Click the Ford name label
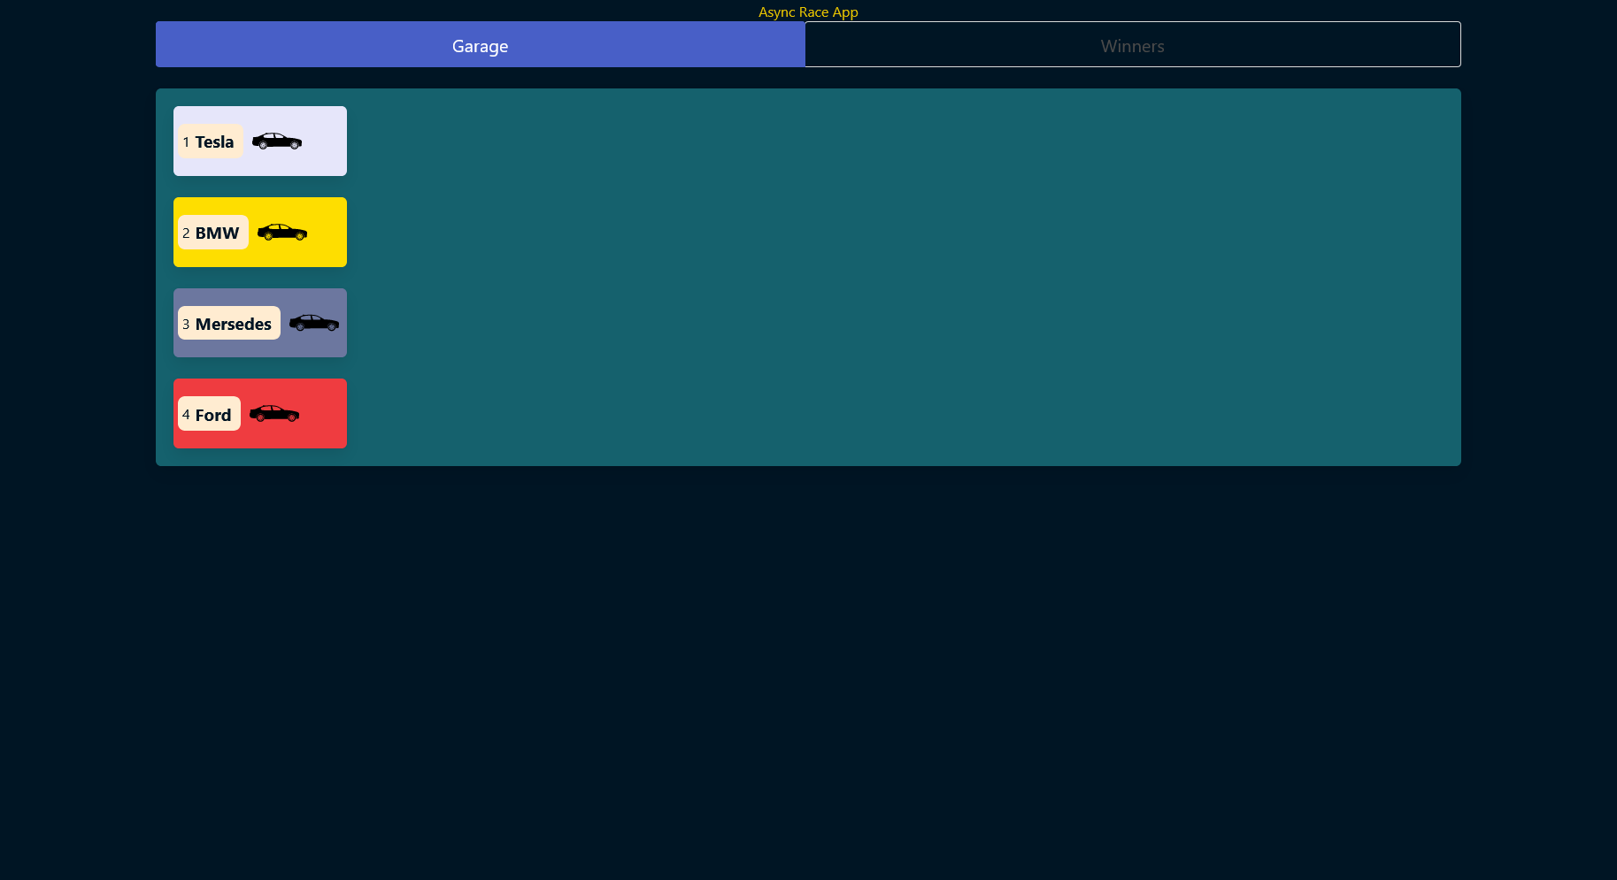 click(x=213, y=414)
